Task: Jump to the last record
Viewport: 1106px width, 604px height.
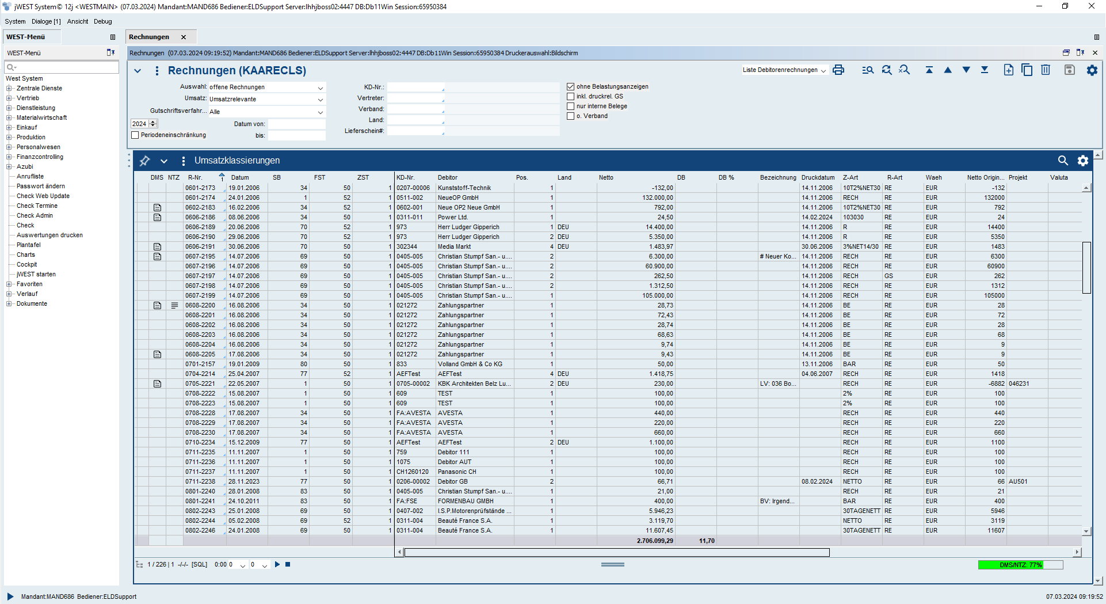Action: [985, 70]
